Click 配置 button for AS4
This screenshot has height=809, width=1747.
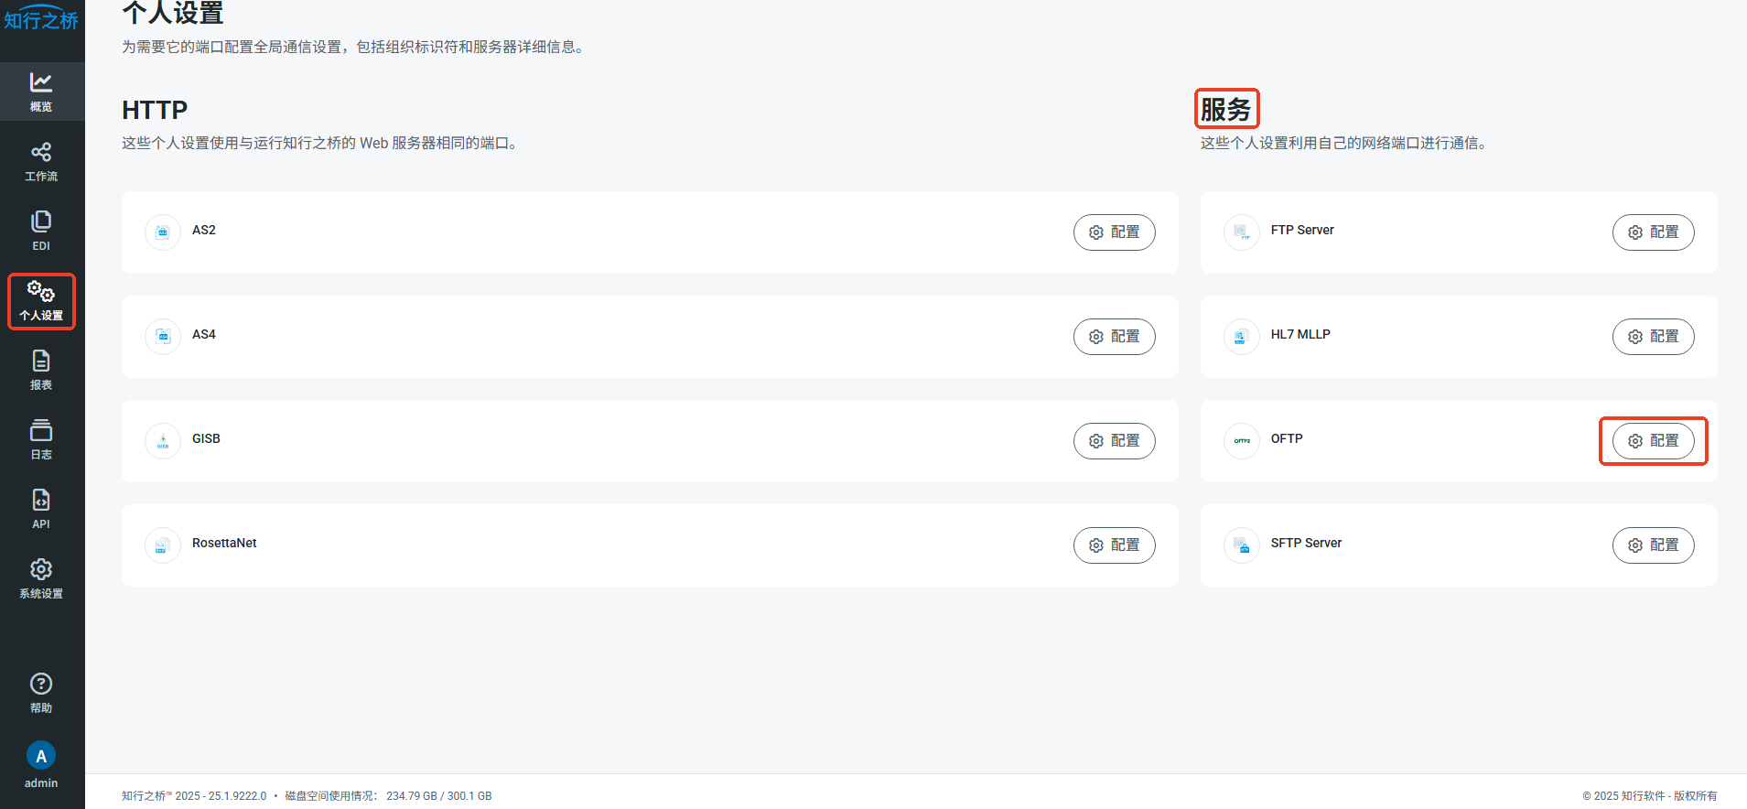click(1114, 337)
